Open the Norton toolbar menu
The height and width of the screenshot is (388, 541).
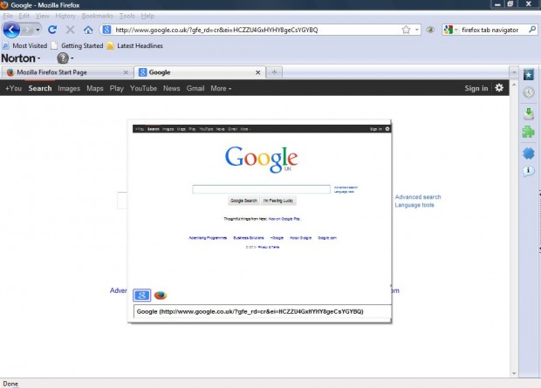point(21,58)
